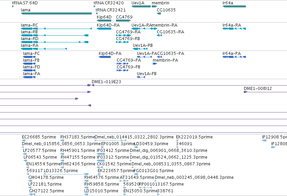Click the EK222019.5prime EST label
Image resolution: width=287 pixels, height=196 pixels.
pyautogui.click(x=194, y=137)
